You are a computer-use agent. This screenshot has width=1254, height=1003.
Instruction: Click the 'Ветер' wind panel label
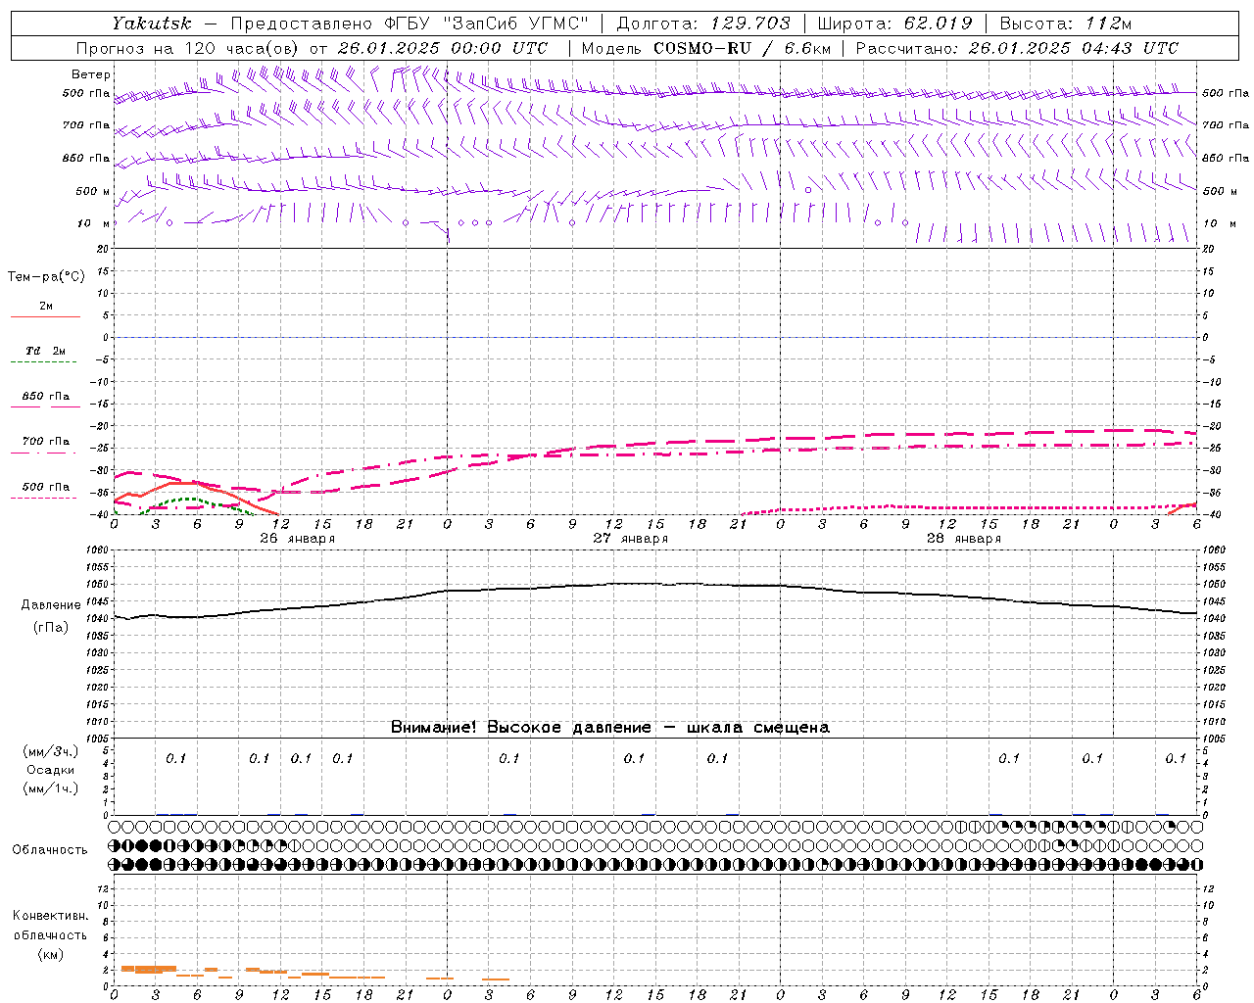coord(91,74)
